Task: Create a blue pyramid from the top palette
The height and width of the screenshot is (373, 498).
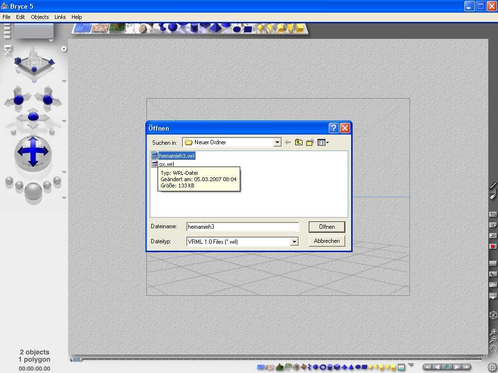Action: pyautogui.click(x=215, y=28)
